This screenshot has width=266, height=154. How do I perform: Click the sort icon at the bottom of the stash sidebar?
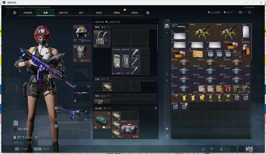coord(167,136)
